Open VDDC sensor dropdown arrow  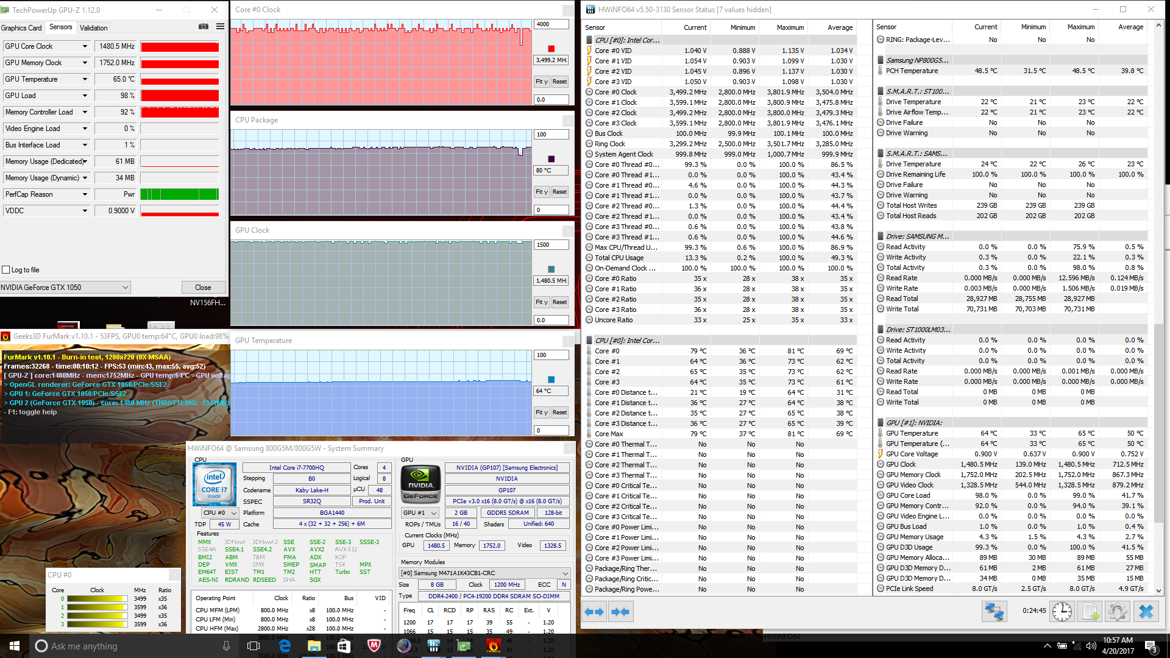pyautogui.click(x=85, y=211)
